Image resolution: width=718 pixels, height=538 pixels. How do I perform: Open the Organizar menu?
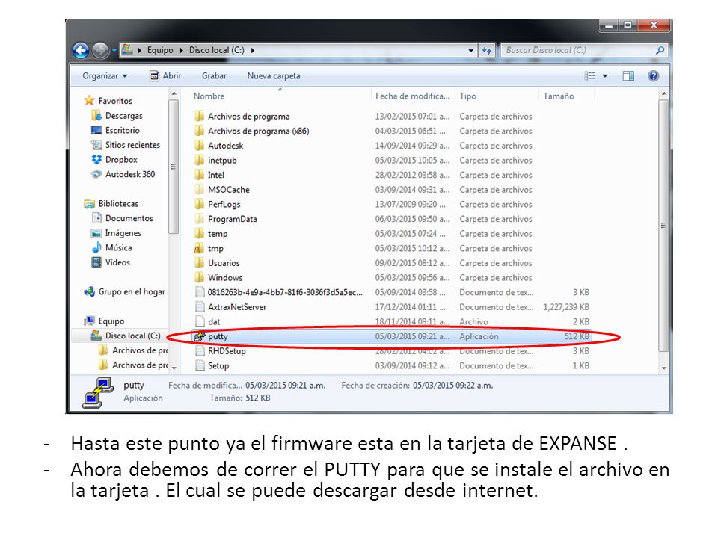click(x=105, y=76)
